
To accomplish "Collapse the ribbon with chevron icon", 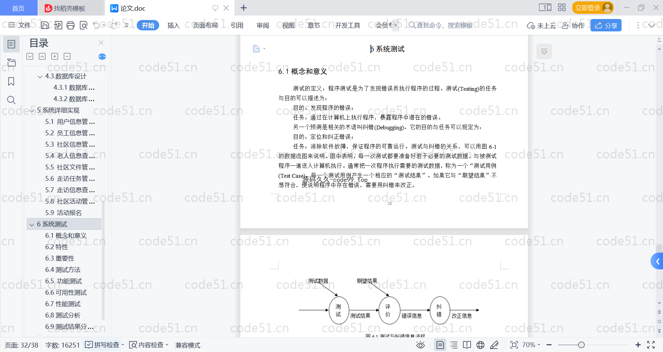I will pyautogui.click(x=651, y=25).
